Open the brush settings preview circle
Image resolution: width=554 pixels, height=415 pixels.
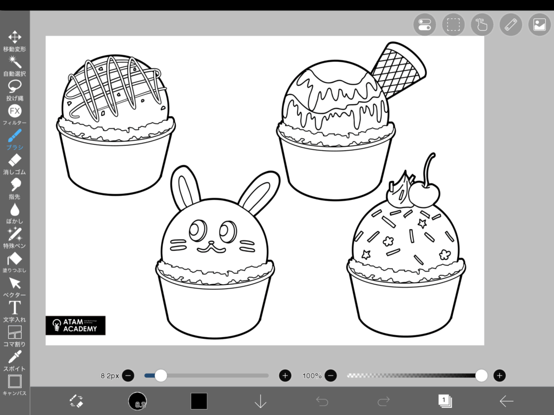[x=137, y=401]
